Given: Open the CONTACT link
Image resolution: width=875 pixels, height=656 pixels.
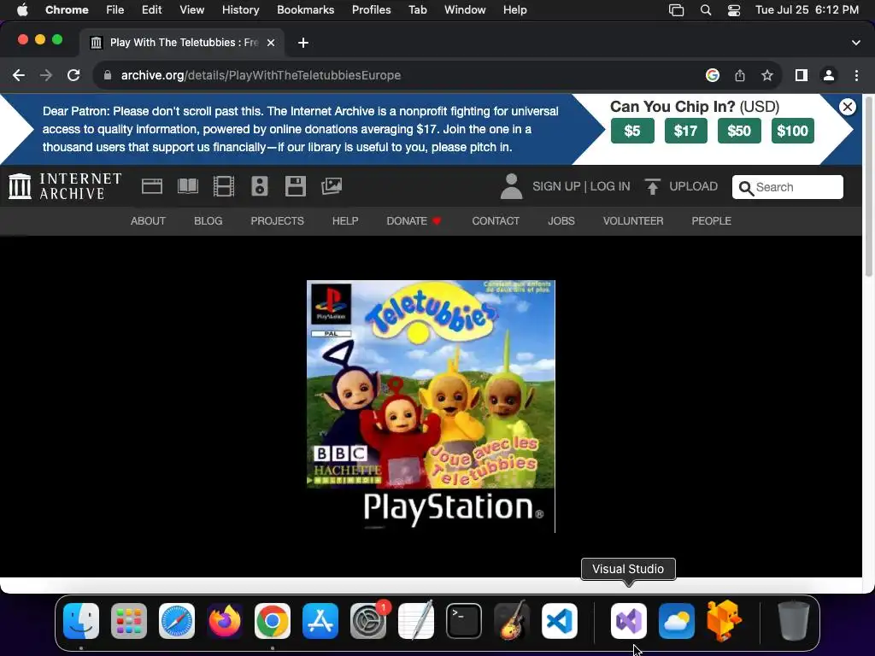Looking at the screenshot, I should [496, 221].
